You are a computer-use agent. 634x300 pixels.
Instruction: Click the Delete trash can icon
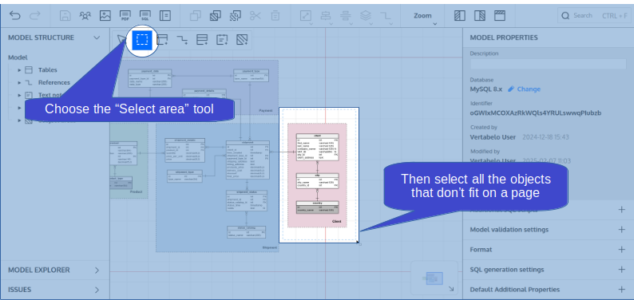[x=275, y=16]
